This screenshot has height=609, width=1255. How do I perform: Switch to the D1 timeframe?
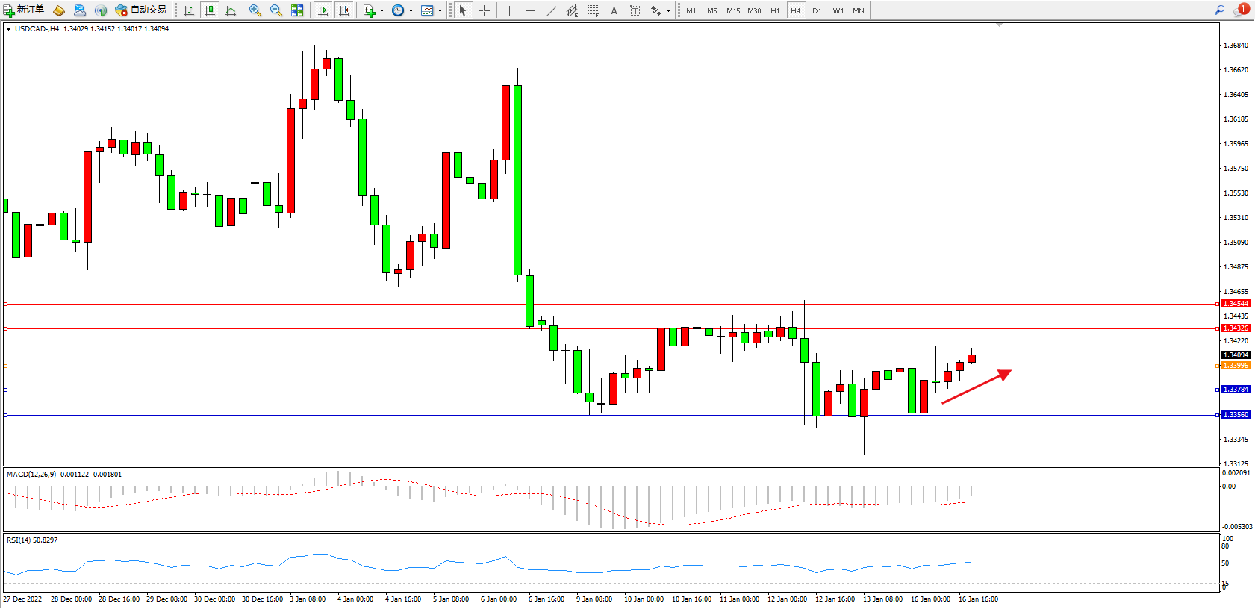817,10
